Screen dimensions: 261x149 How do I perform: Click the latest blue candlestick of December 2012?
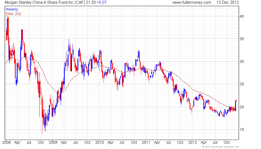[x=235, y=106]
